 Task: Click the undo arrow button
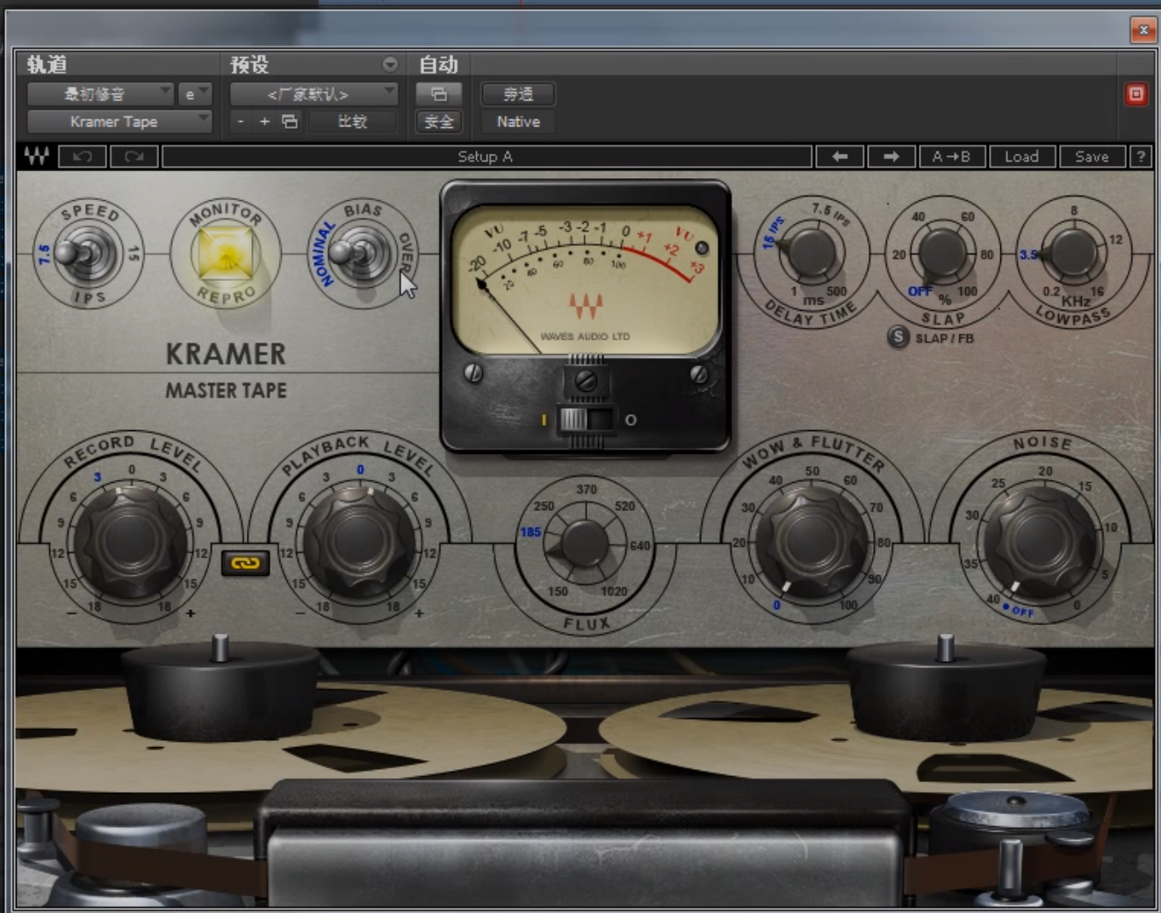coord(83,157)
